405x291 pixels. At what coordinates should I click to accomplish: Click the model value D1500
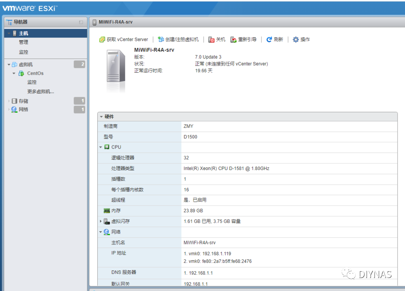[190, 137]
